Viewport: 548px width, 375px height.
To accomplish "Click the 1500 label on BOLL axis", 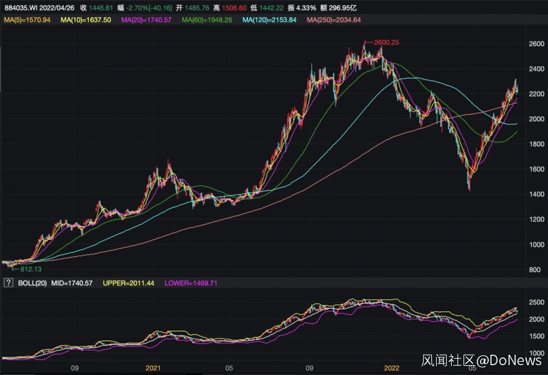I will tap(536, 336).
